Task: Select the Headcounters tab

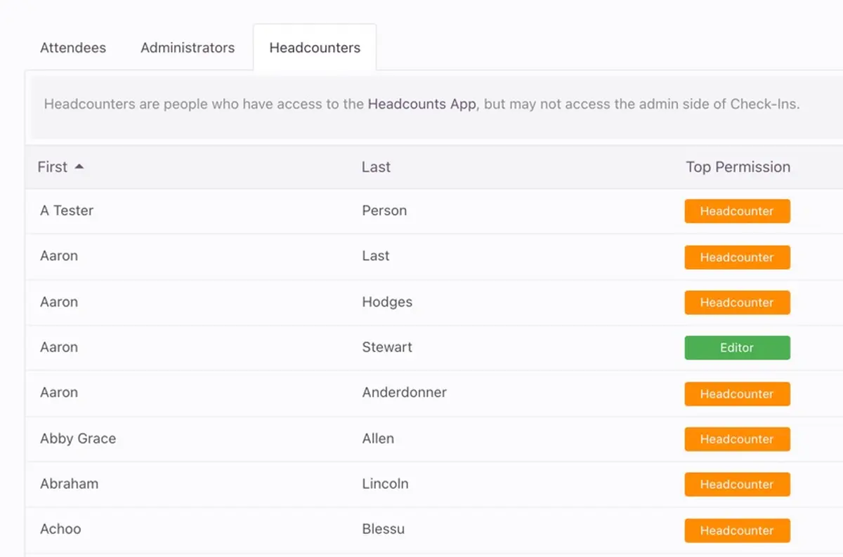Action: pos(315,48)
